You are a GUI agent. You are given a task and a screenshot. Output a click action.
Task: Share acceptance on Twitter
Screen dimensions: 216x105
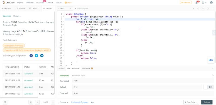pos(36,56)
